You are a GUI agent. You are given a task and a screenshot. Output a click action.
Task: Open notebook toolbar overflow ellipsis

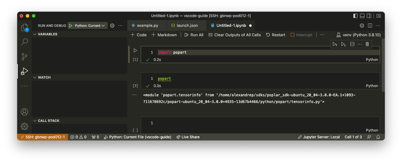click(322, 35)
